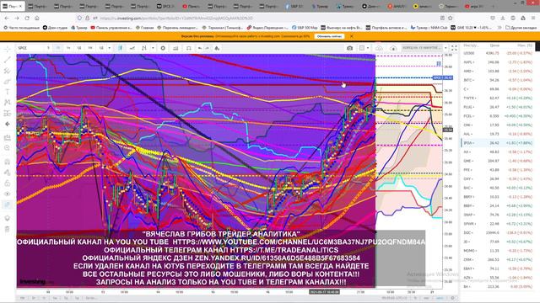Open chart settings gear icon
The image size is (540, 303).
[163, 48]
